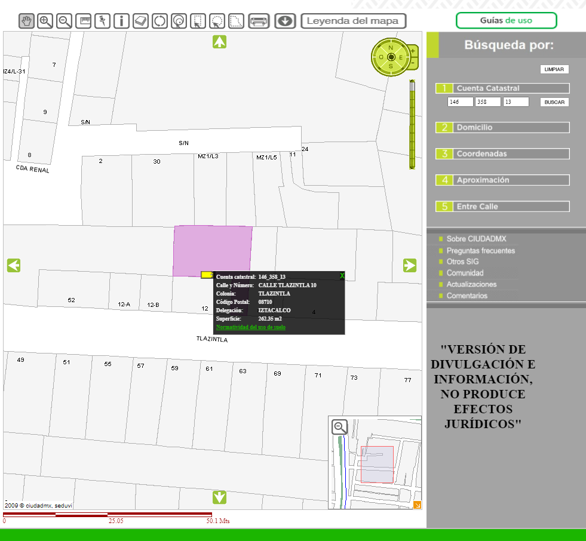Image resolution: width=586 pixels, height=541 pixels.
Task: Click compass center button
Action: click(391, 57)
